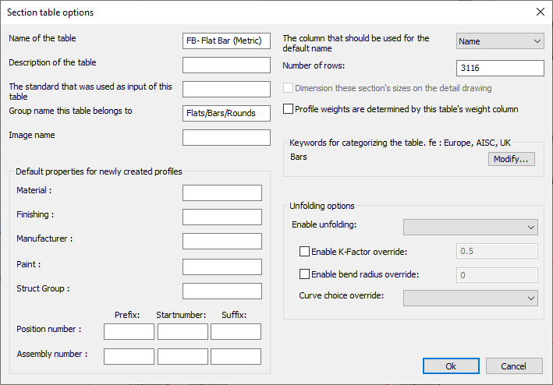Click the Number of rows field
The image size is (553, 385).
tap(499, 68)
